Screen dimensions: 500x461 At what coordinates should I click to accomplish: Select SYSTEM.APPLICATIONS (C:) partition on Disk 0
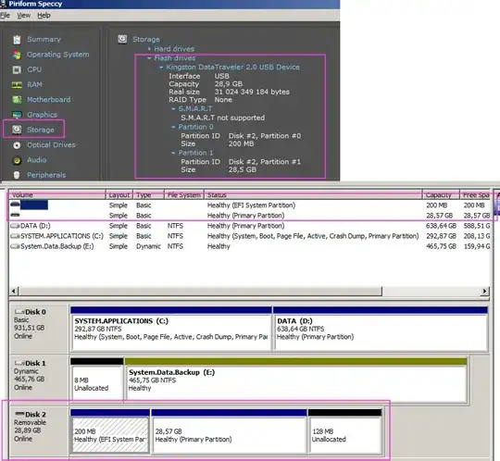(x=171, y=329)
